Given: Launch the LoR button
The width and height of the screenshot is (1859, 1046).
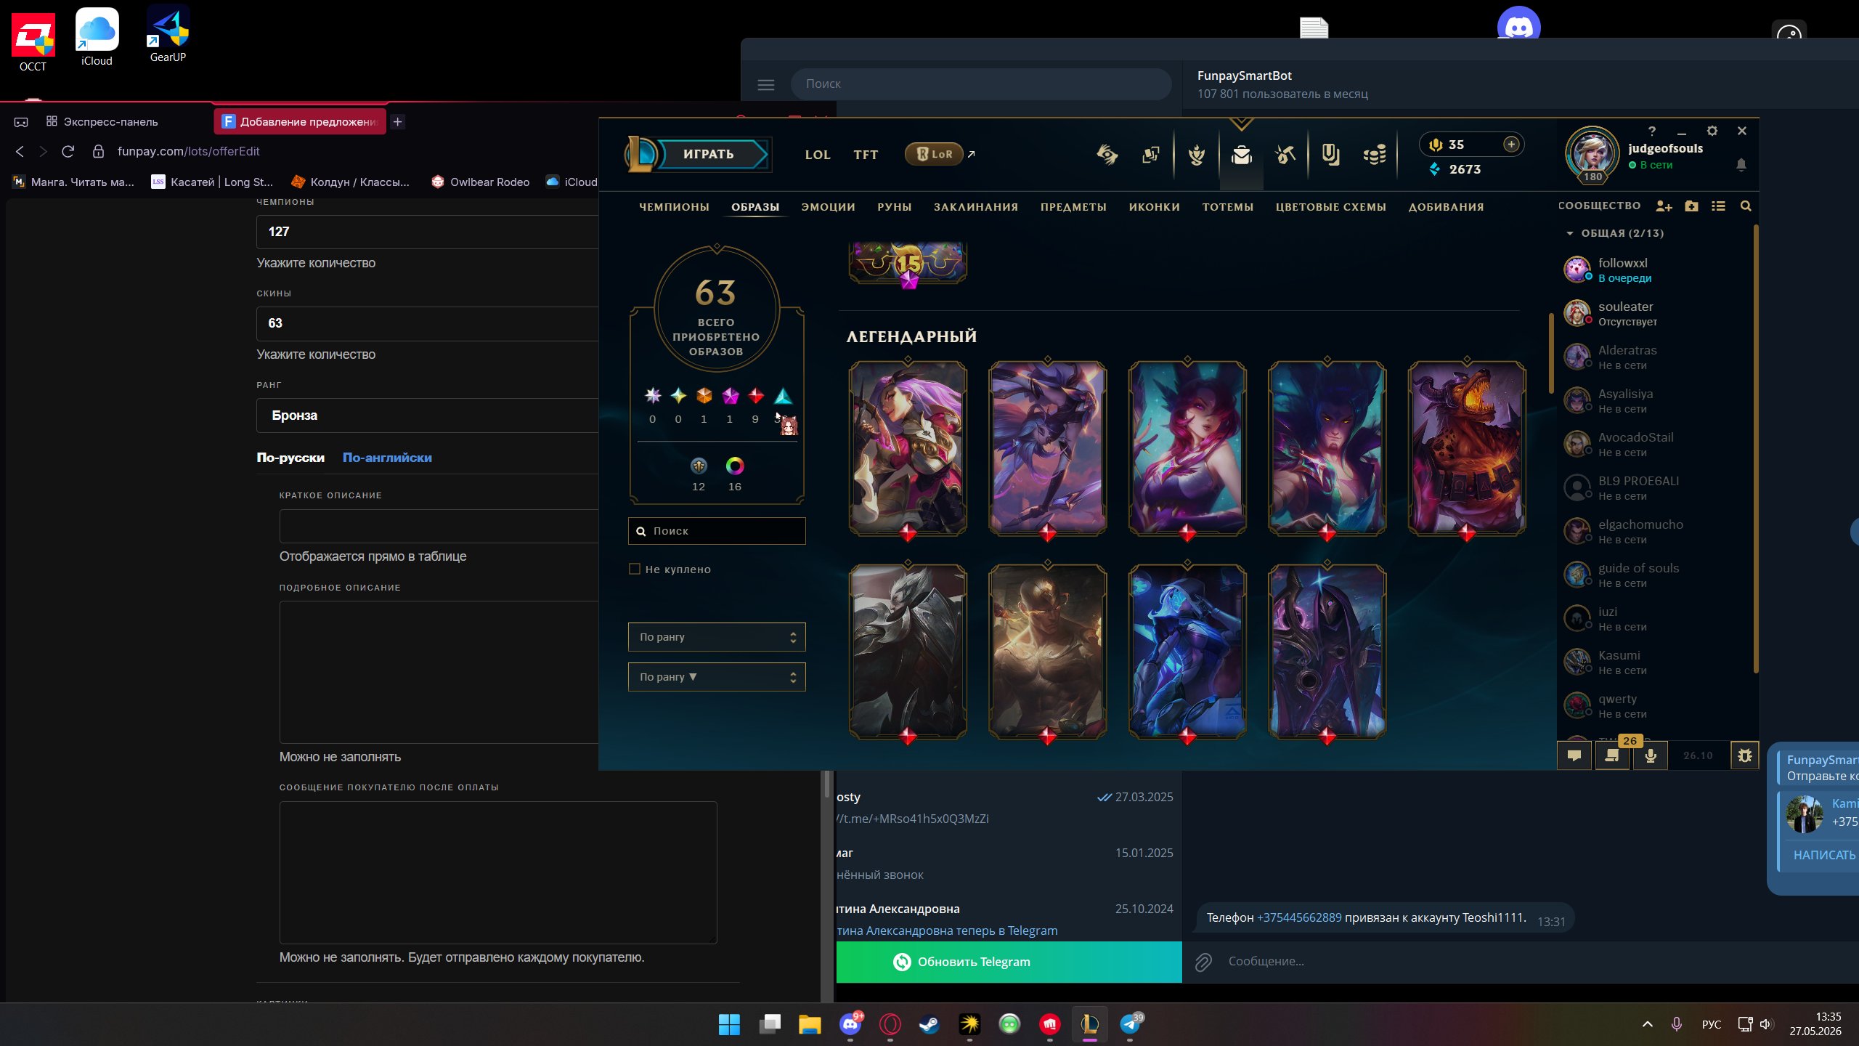Looking at the screenshot, I should [x=934, y=154].
